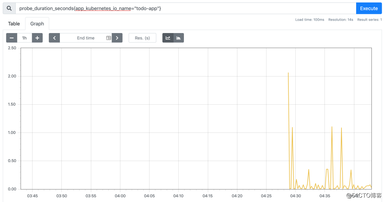Run the query with Execute
The width and height of the screenshot is (385, 202).
(369, 8)
